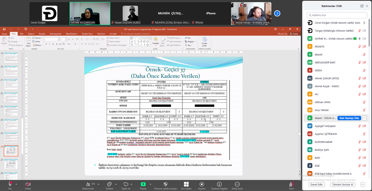Viewport: 372px width, 191px height.
Task: Click the Davet Edin button
Action: pos(317,184)
